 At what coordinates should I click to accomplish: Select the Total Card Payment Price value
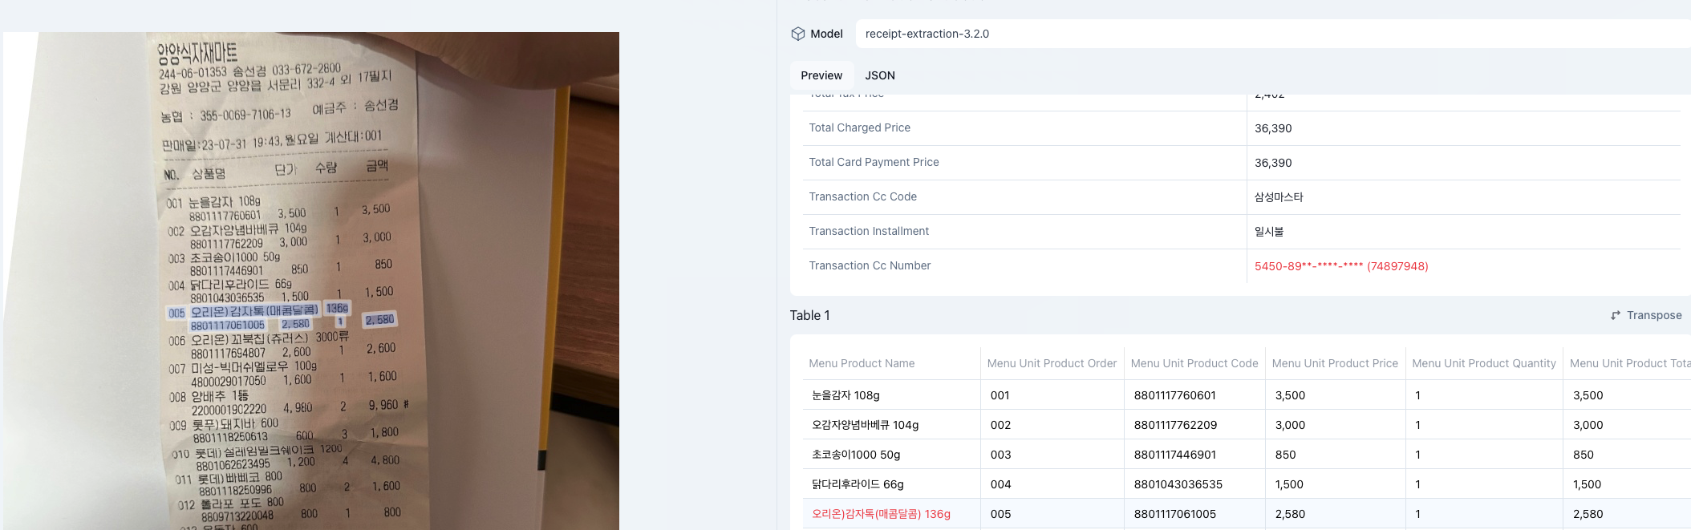[x=1273, y=163]
